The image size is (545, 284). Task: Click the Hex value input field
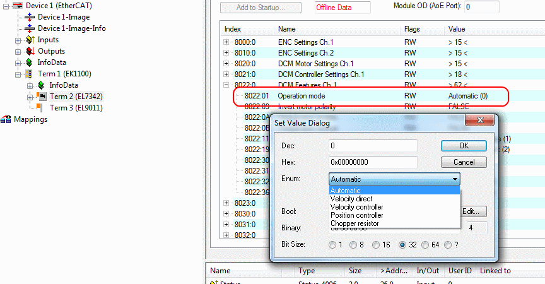click(x=373, y=162)
